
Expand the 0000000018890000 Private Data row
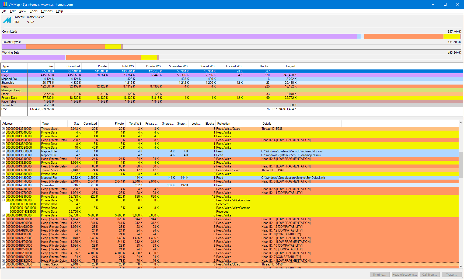(4, 215)
